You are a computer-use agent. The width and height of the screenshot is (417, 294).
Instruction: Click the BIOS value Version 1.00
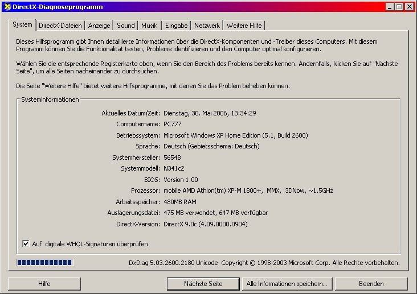[181, 180]
